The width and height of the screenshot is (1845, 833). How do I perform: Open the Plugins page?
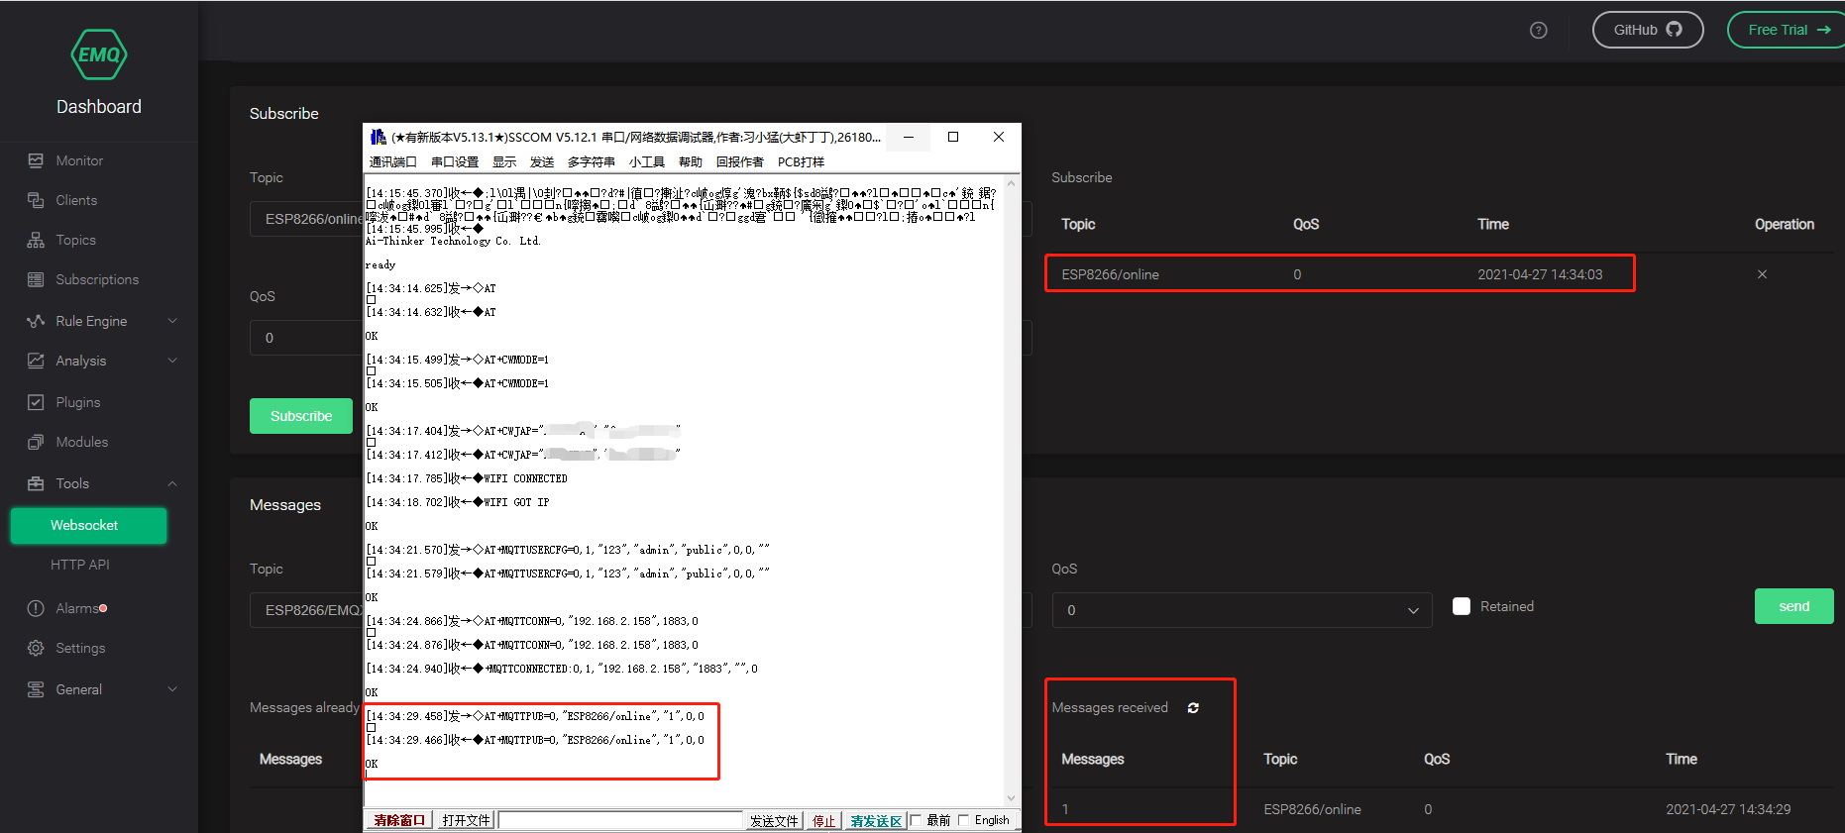click(78, 402)
